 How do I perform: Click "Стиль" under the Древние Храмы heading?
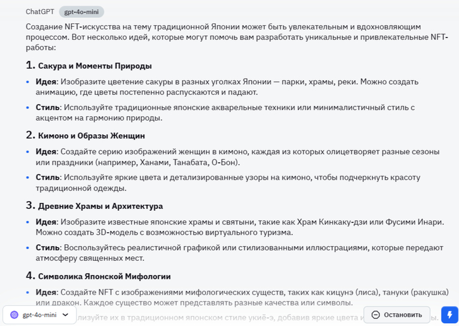pos(47,247)
